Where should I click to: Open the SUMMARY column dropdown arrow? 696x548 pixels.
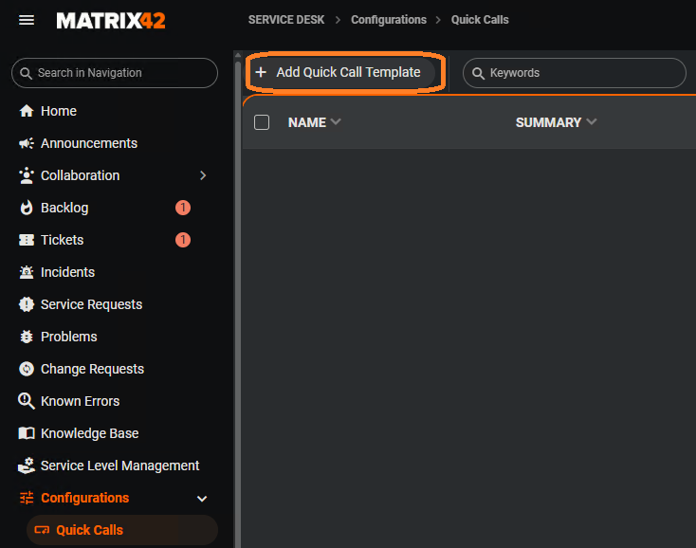click(592, 122)
